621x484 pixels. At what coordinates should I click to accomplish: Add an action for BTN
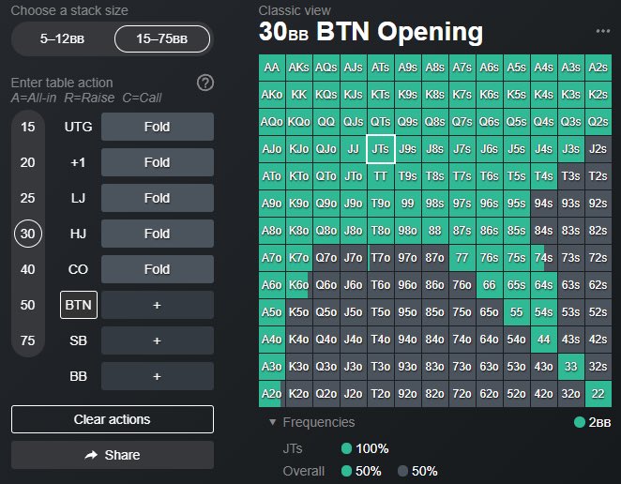pos(158,305)
